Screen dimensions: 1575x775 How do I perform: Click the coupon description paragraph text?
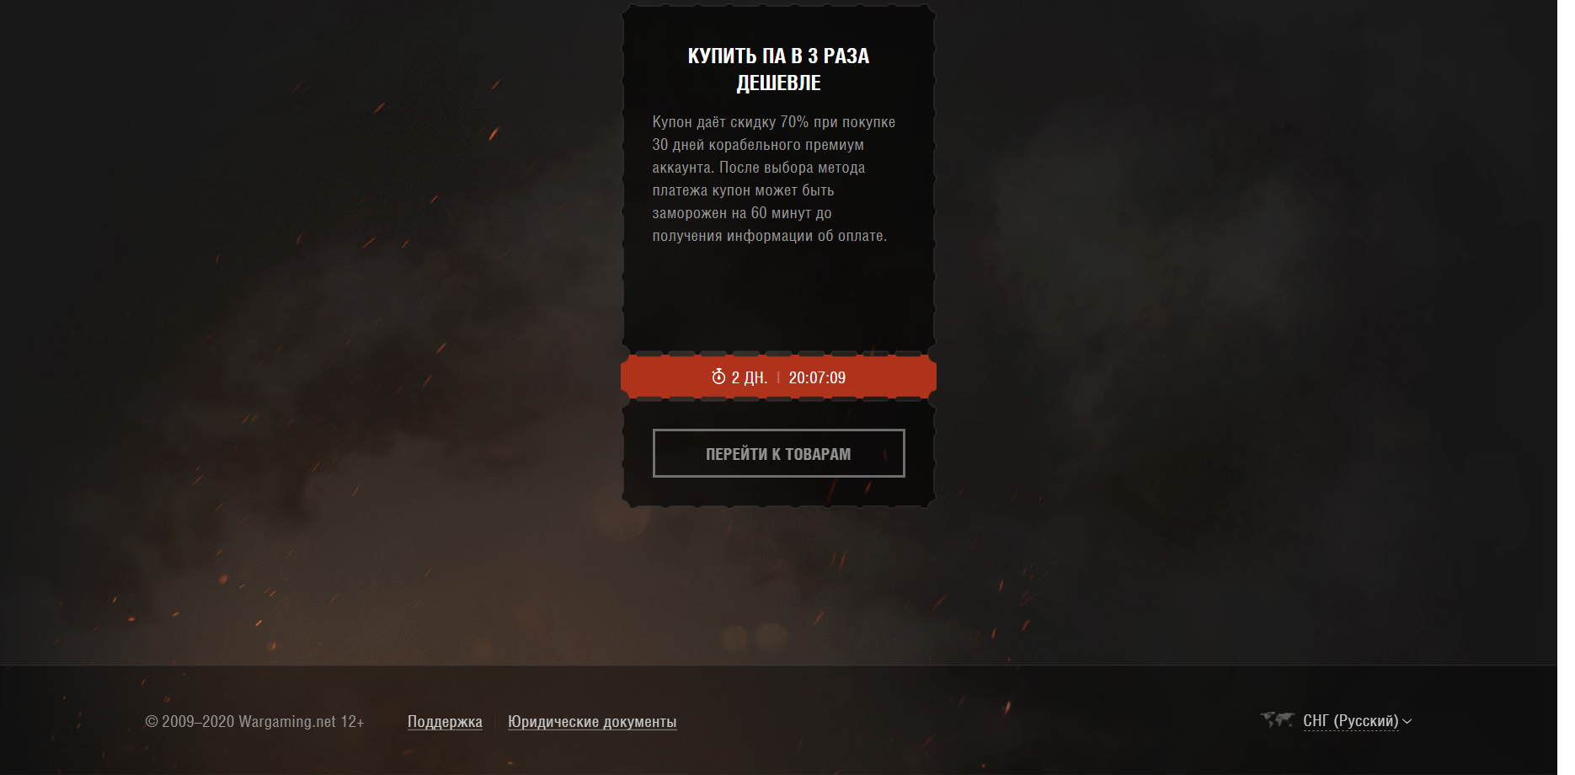pyautogui.click(x=773, y=179)
